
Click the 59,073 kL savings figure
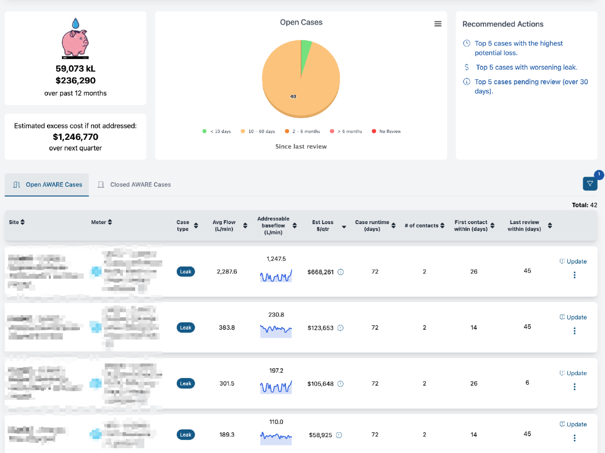click(x=76, y=69)
